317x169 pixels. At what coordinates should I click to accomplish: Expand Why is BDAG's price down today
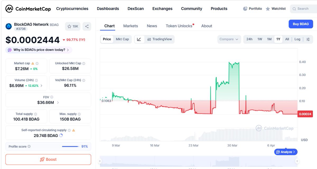pyautogui.click(x=39, y=50)
